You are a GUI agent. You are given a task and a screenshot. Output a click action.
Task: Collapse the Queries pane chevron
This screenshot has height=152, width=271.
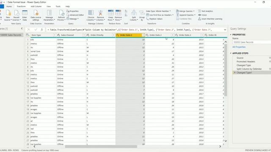[x=22, y=28]
